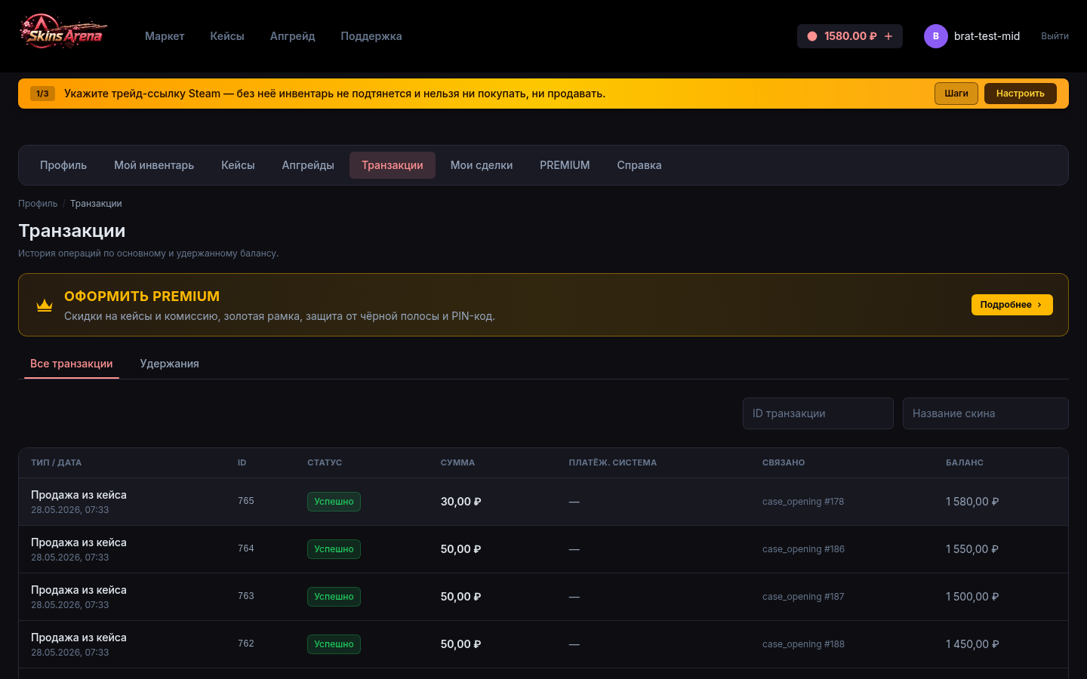Open case_opening #186 reference
This screenshot has height=679, width=1087.
803,549
